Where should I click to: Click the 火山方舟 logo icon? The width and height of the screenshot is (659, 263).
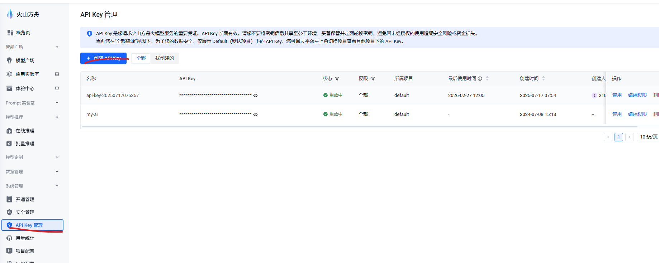10,14
